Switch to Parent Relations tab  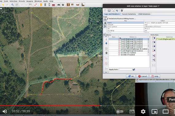129,14
